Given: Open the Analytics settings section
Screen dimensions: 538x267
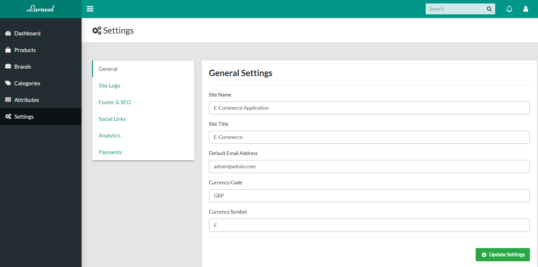Looking at the screenshot, I should pyautogui.click(x=109, y=135).
